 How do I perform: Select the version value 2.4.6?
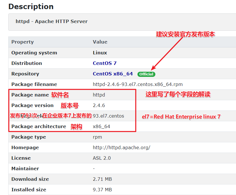99,105
